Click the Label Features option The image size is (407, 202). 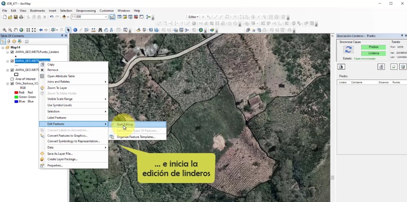point(74,118)
